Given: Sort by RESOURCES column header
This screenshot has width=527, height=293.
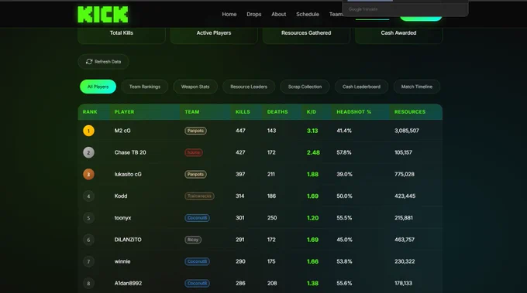Looking at the screenshot, I should coord(410,111).
